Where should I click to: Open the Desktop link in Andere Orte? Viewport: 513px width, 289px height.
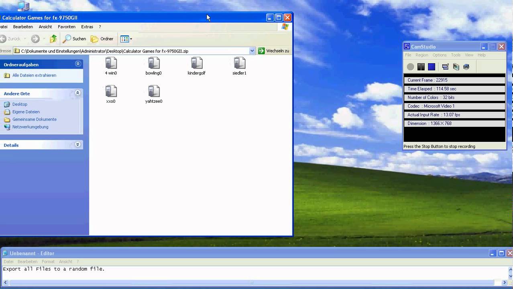20,104
